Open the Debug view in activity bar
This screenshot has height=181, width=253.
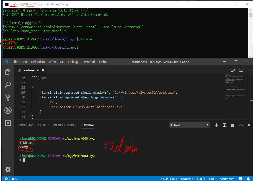click(8, 110)
